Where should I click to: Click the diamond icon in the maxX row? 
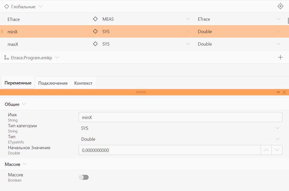95,44
